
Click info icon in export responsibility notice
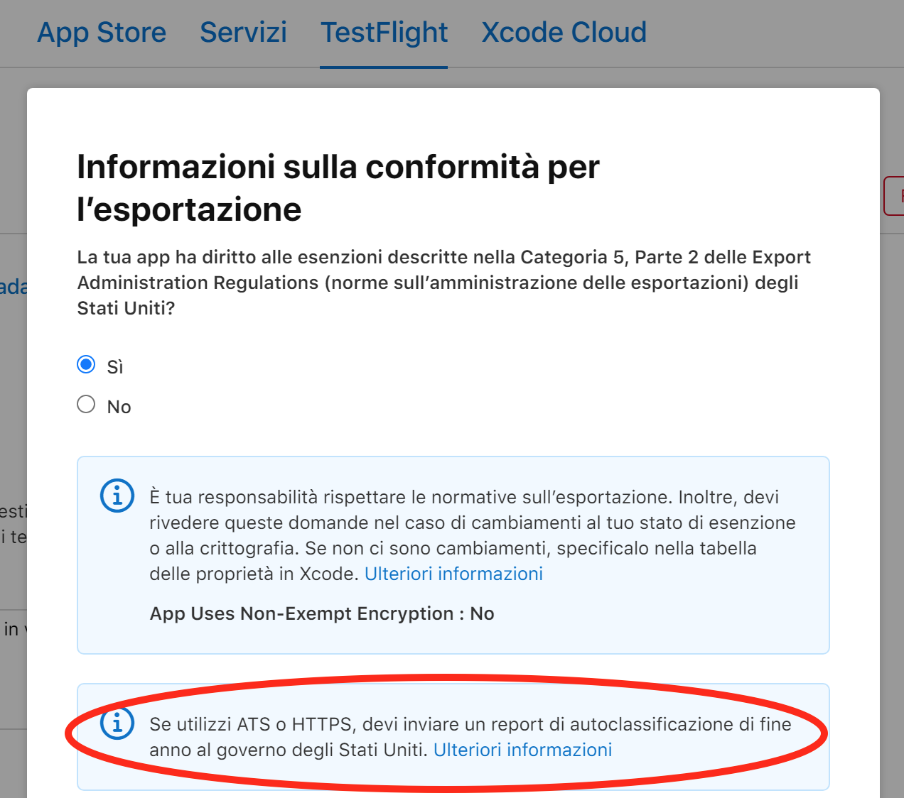coord(117,496)
